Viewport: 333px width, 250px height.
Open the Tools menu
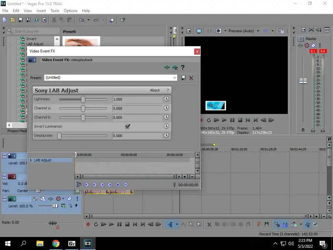tap(55, 11)
